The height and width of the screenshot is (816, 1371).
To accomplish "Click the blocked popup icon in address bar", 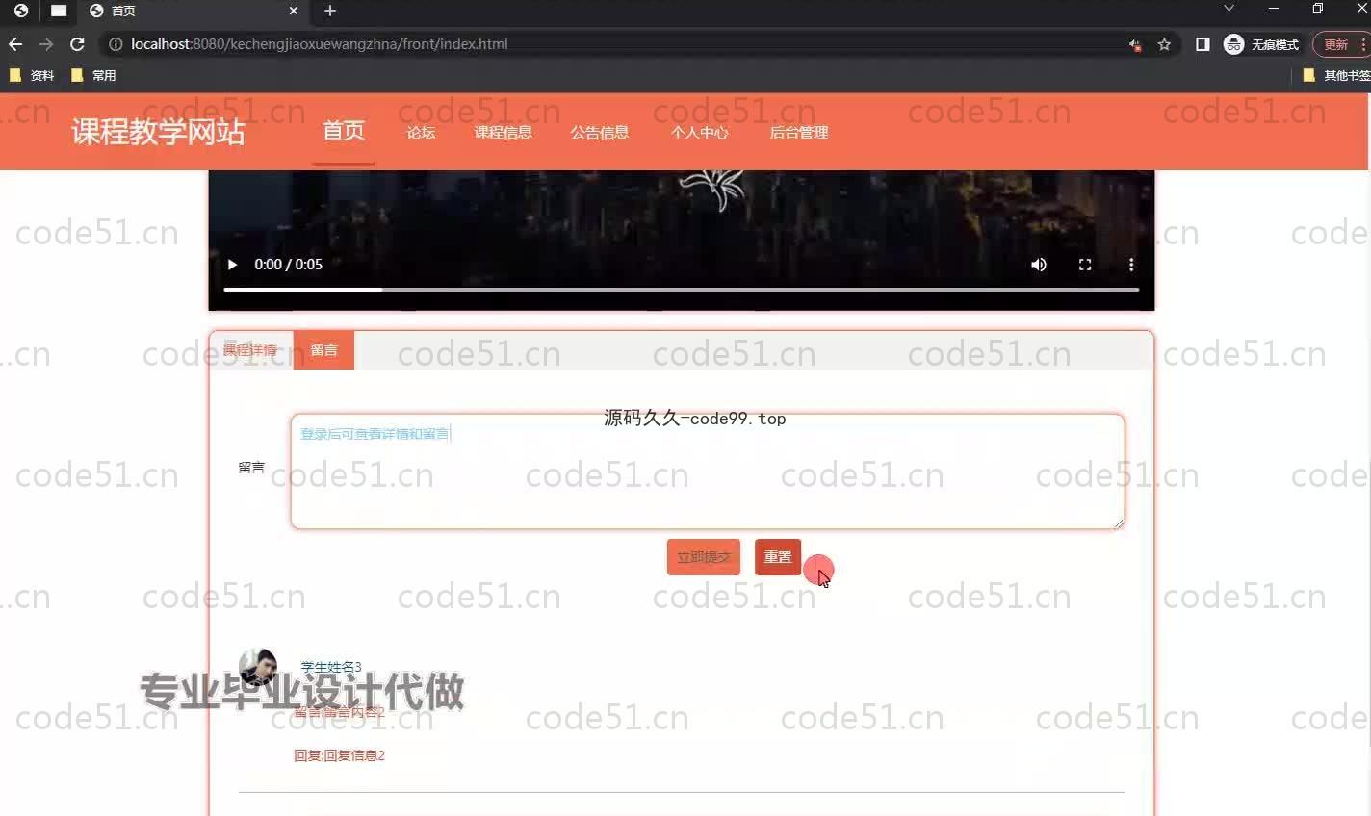I will tap(1135, 44).
